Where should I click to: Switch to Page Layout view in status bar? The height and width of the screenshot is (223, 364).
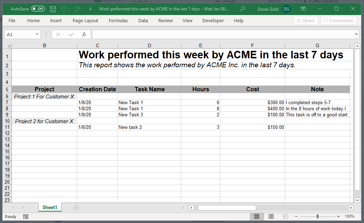[271, 216]
